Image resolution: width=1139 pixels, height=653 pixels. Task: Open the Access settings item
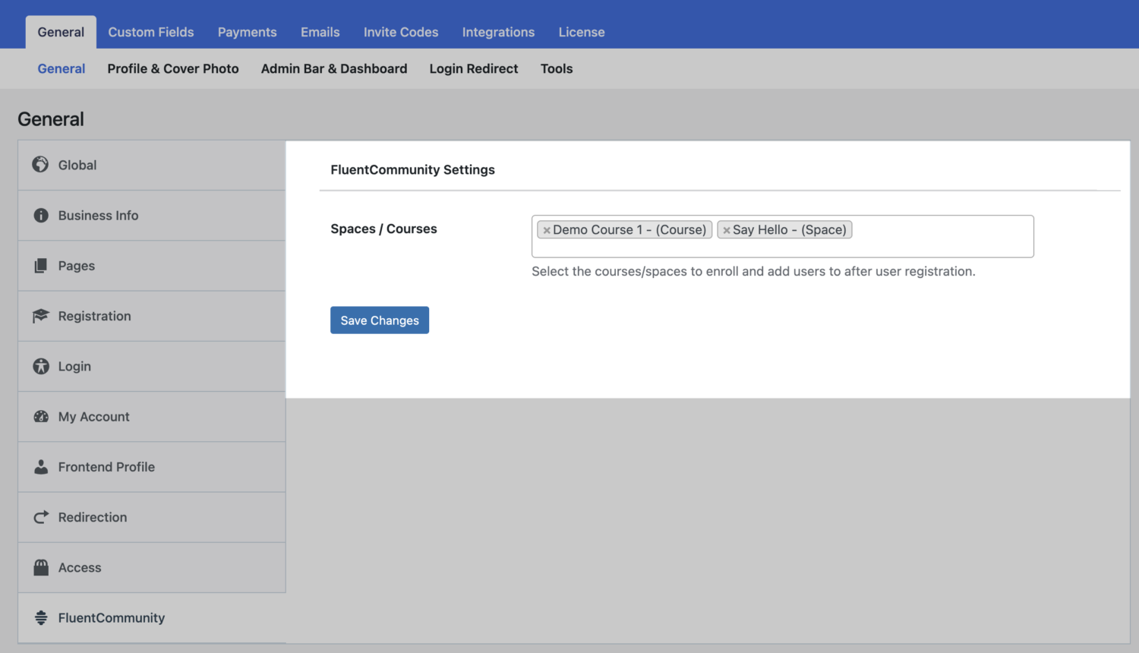(152, 567)
